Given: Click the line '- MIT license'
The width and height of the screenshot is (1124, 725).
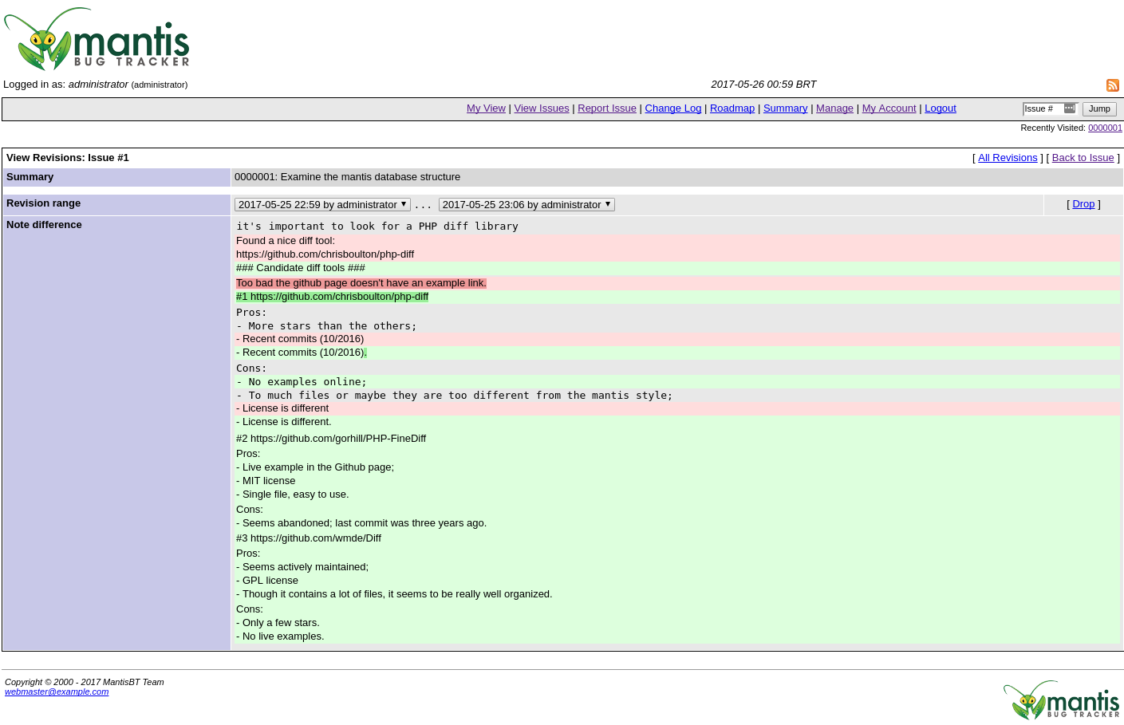Looking at the screenshot, I should [266, 481].
